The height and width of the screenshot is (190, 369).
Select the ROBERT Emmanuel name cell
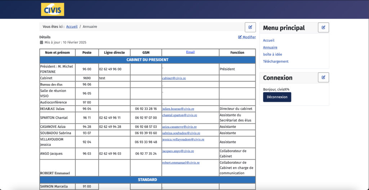tap(57, 168)
